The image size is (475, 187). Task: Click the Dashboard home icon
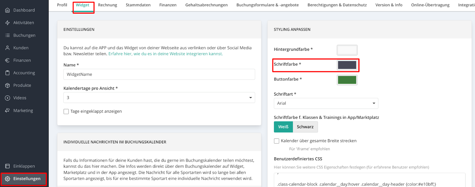pos(7,10)
